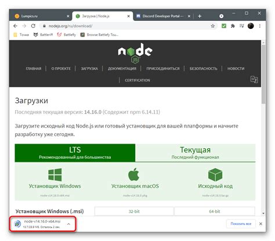Image resolution: width=275 pixels, height=241 pixels.
Task: Click the padlock icon in address bar
Action: click(x=44, y=26)
